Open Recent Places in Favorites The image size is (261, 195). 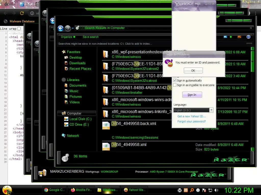click(80, 69)
